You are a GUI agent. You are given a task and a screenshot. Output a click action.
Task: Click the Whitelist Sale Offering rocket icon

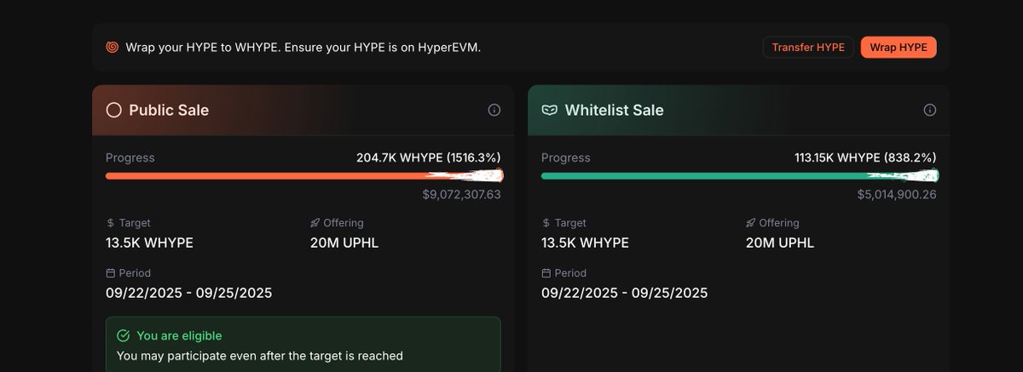pyautogui.click(x=751, y=223)
